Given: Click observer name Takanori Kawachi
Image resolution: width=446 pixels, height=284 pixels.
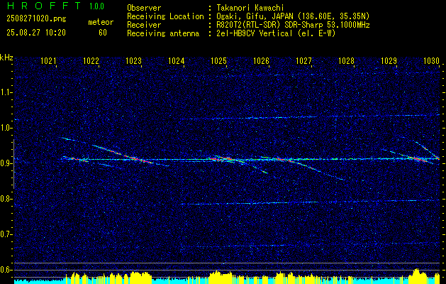Looking at the screenshot, I should click(250, 8).
